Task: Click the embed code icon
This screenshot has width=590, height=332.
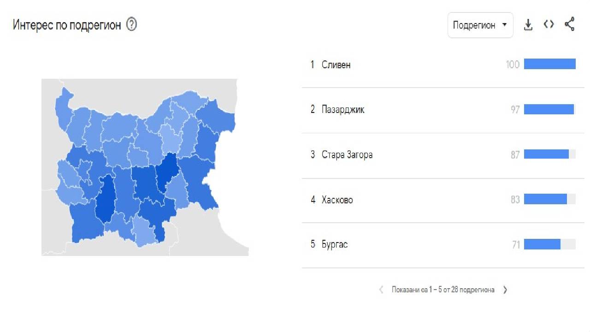Action: click(x=549, y=24)
